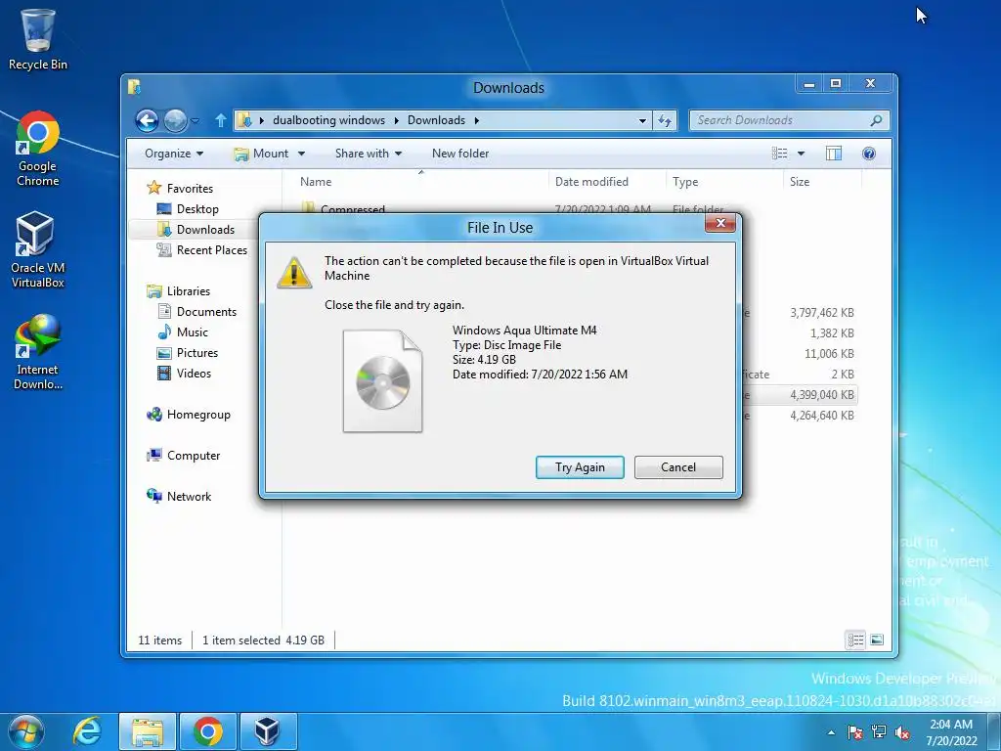
Task: Refresh the Downloads folder view
Action: (665, 120)
